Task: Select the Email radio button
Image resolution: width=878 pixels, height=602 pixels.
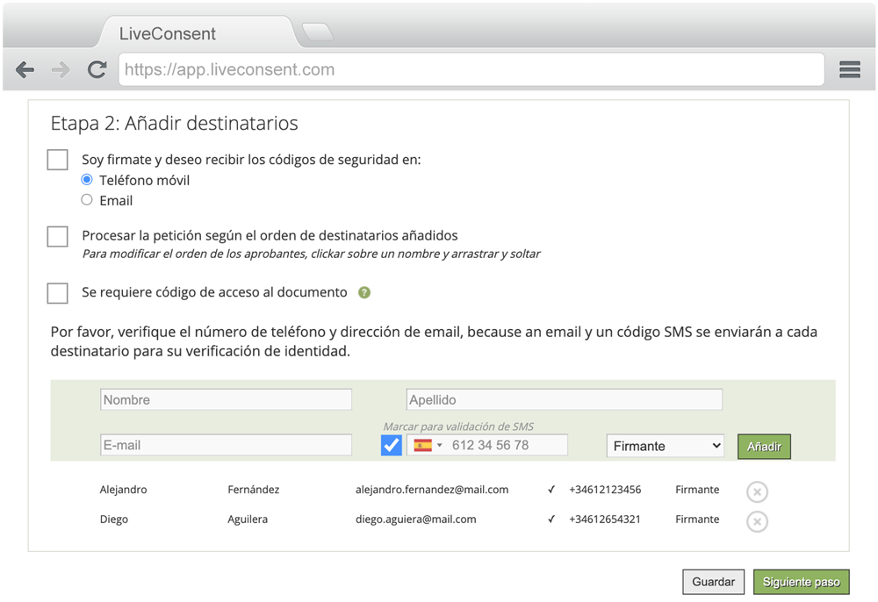Action: point(87,199)
